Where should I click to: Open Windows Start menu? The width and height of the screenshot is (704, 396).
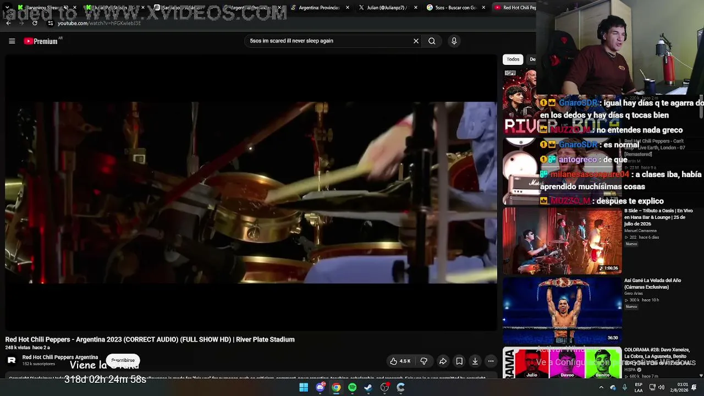[x=304, y=387]
